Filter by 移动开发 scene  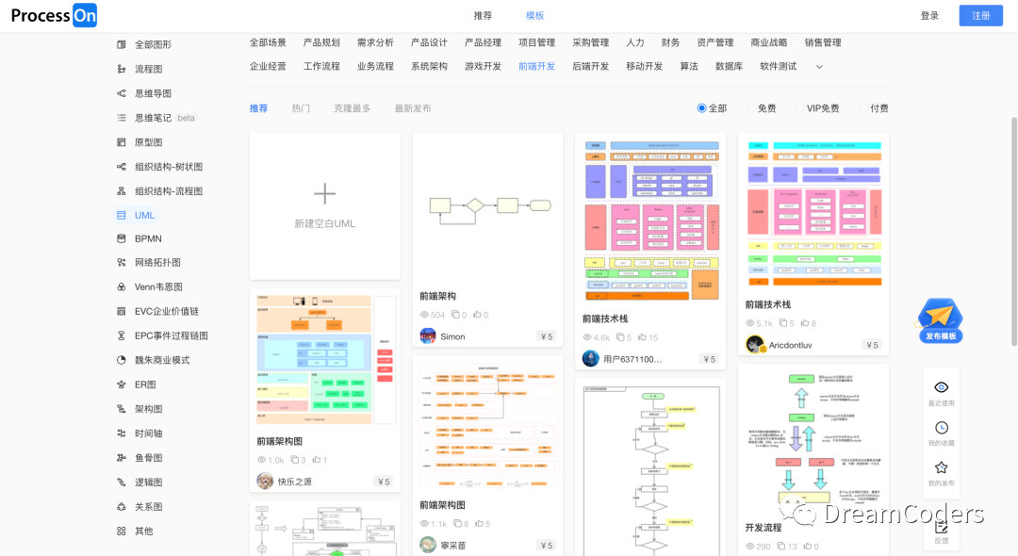pos(644,66)
